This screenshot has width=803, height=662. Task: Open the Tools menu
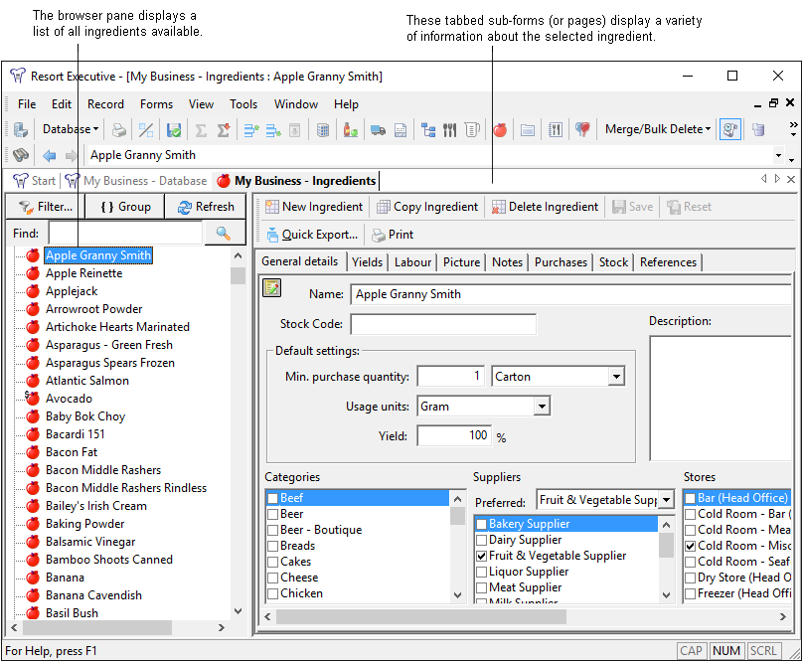[x=243, y=104]
